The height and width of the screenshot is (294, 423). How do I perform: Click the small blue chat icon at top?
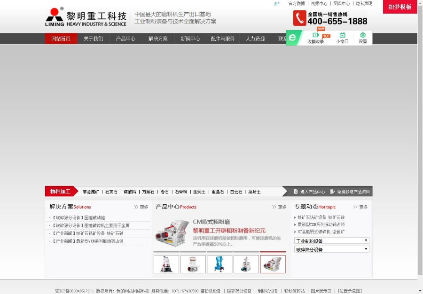coord(276,4)
